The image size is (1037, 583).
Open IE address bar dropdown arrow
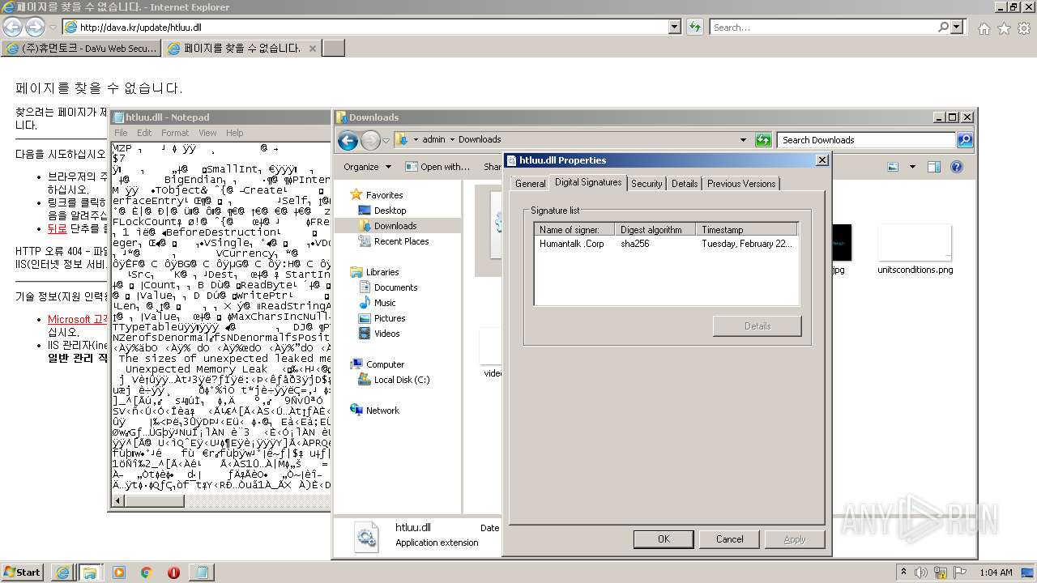675,27
